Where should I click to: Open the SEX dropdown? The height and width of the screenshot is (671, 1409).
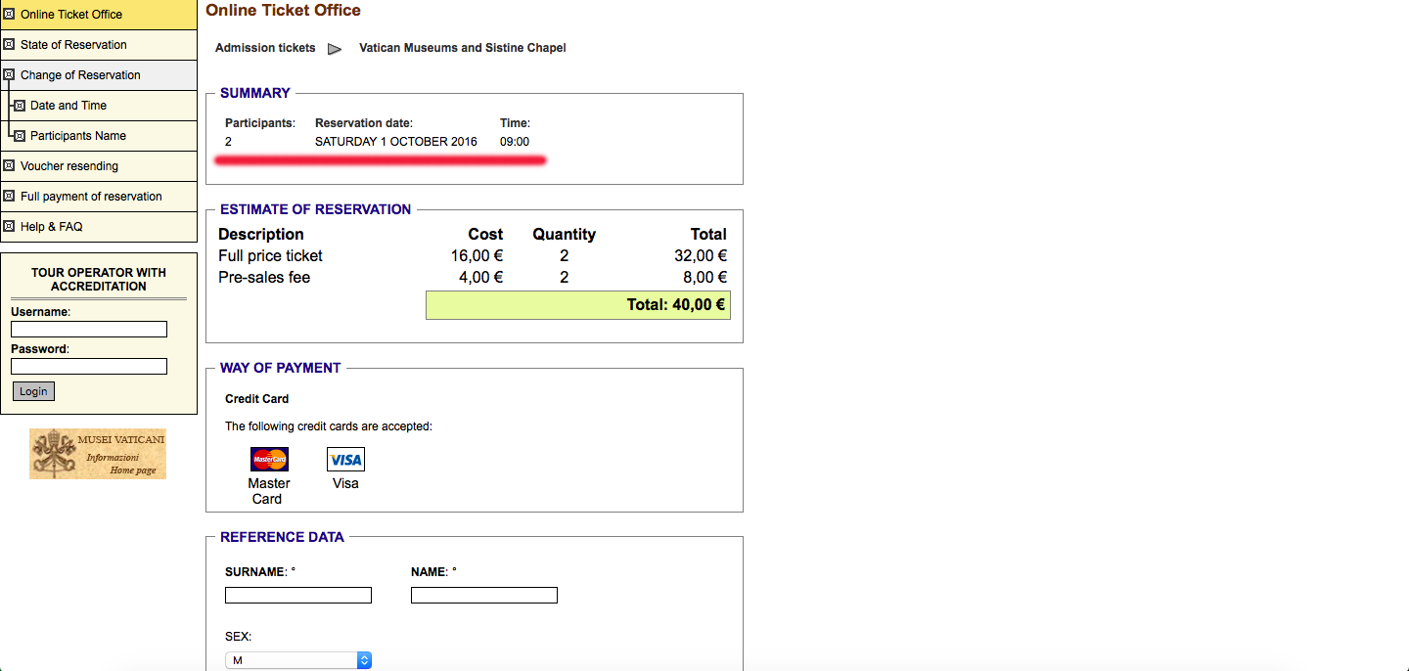[x=298, y=660]
